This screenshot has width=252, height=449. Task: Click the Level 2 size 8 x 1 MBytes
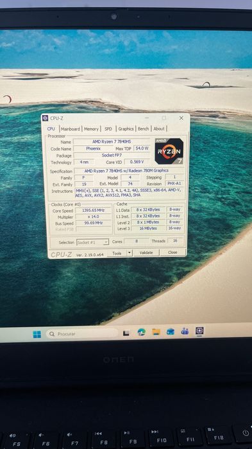pyautogui.click(x=148, y=222)
